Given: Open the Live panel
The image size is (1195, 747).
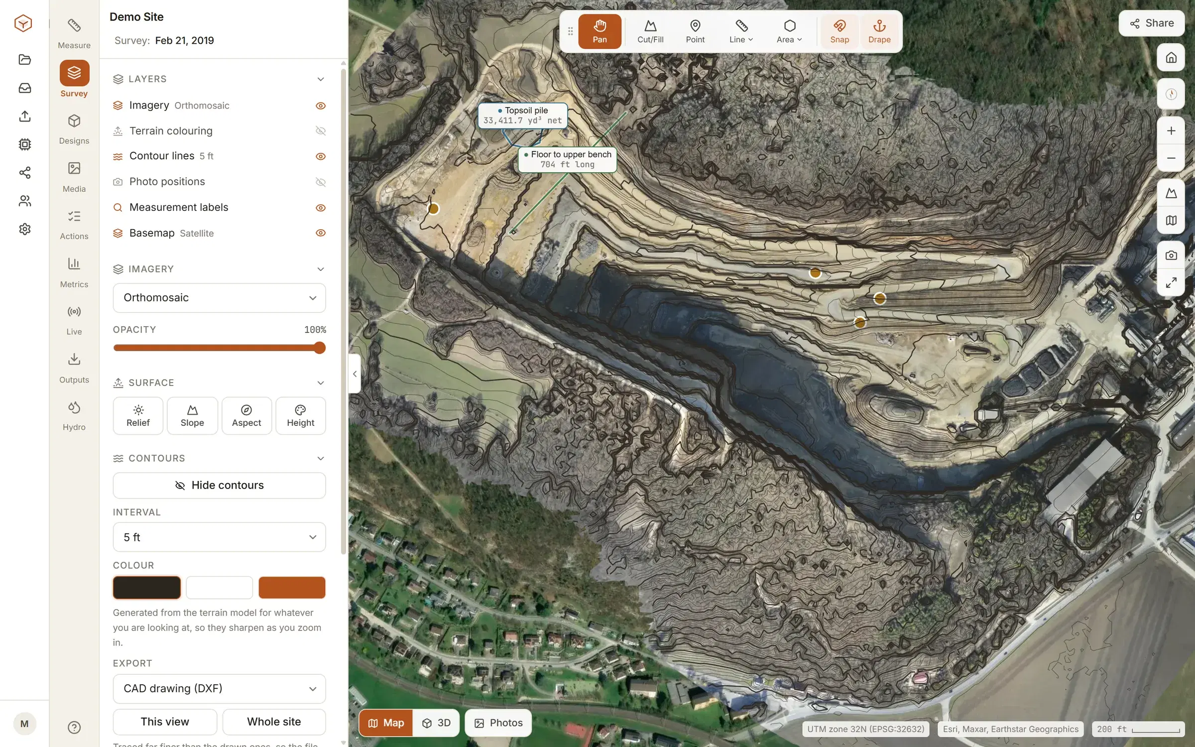Looking at the screenshot, I should click(x=74, y=320).
